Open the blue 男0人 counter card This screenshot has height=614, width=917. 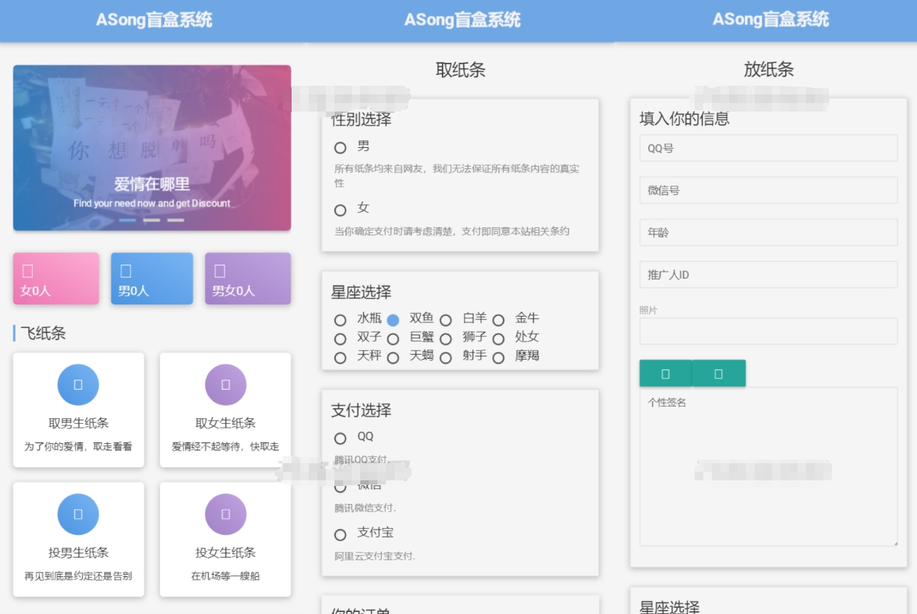click(x=152, y=279)
